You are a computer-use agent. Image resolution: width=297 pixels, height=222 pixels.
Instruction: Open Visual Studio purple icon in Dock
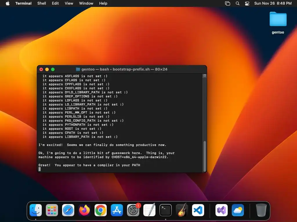222,210
